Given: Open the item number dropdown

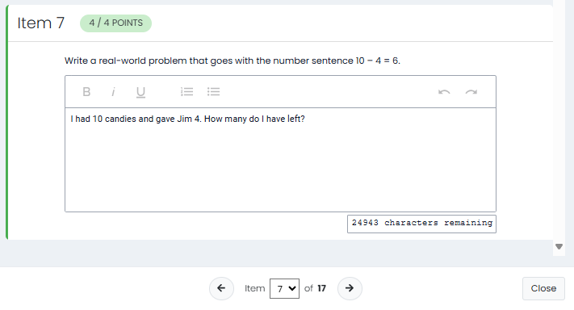Looking at the screenshot, I should click(284, 288).
